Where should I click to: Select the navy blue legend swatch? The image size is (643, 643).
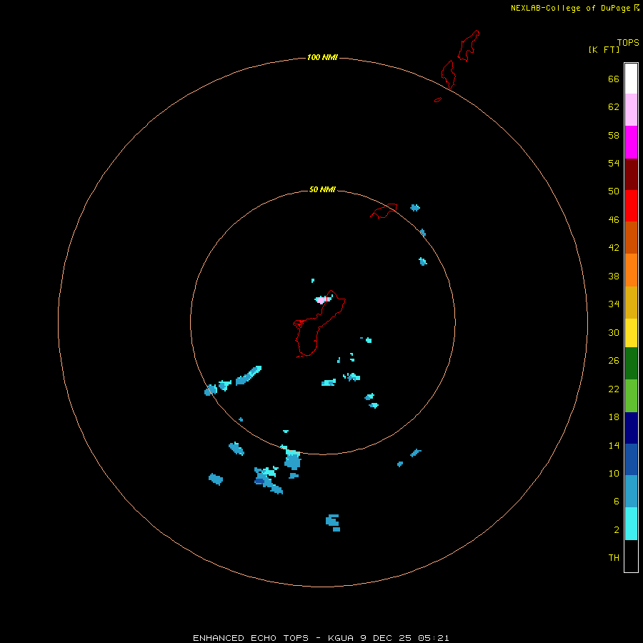(x=631, y=428)
